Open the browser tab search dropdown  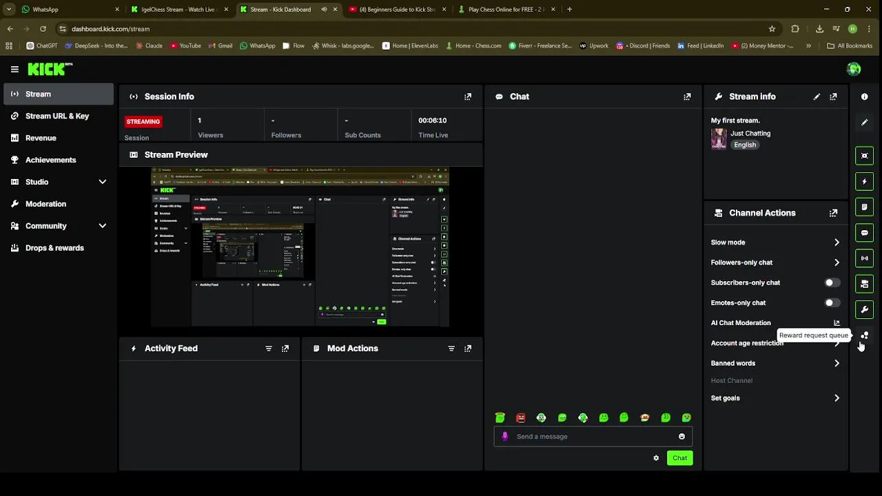pos(9,10)
